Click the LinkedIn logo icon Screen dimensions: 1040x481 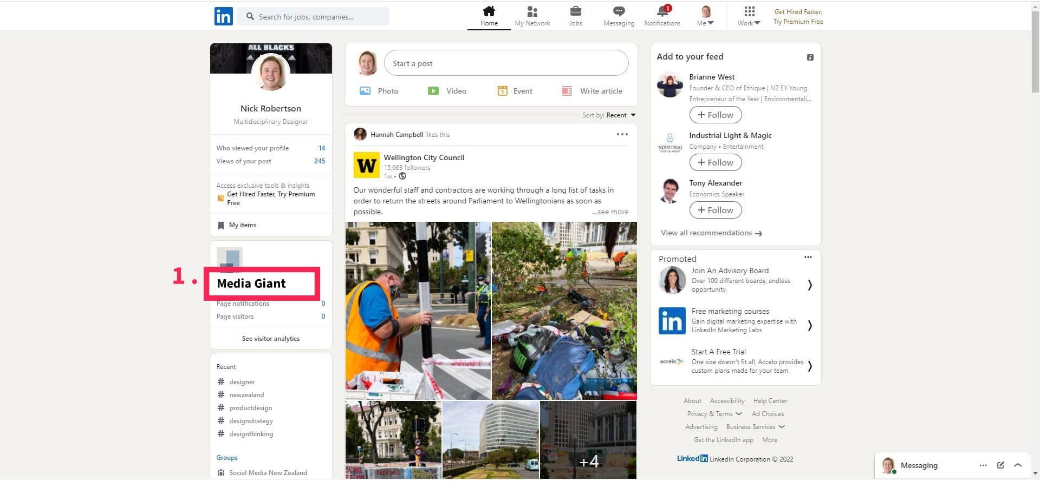[x=223, y=16]
